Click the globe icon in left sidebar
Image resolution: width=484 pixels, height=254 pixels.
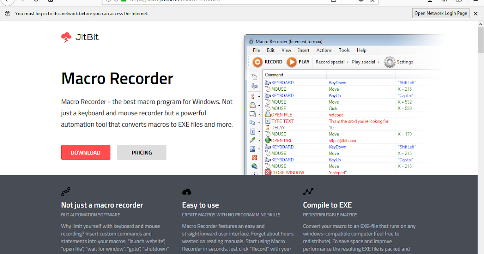click(x=254, y=166)
